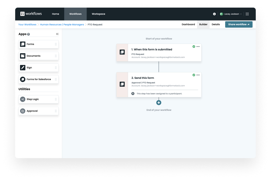This screenshot has width=271, height=181.
Task: Click the workflows brand name text
Action: click(34, 14)
